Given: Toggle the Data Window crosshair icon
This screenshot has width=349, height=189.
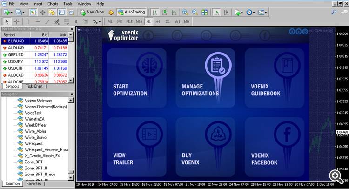Looking at the screenshot, I should [43, 12].
